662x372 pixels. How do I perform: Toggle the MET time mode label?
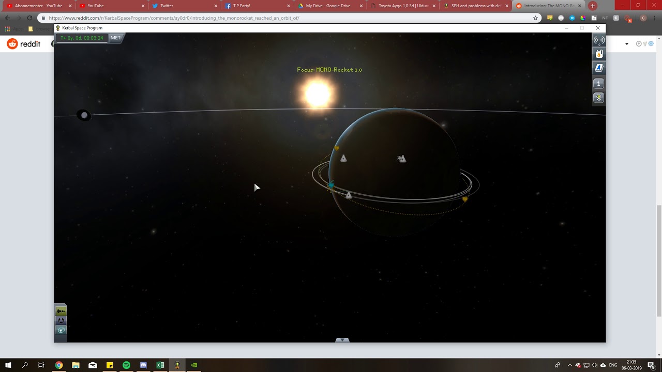(115, 38)
